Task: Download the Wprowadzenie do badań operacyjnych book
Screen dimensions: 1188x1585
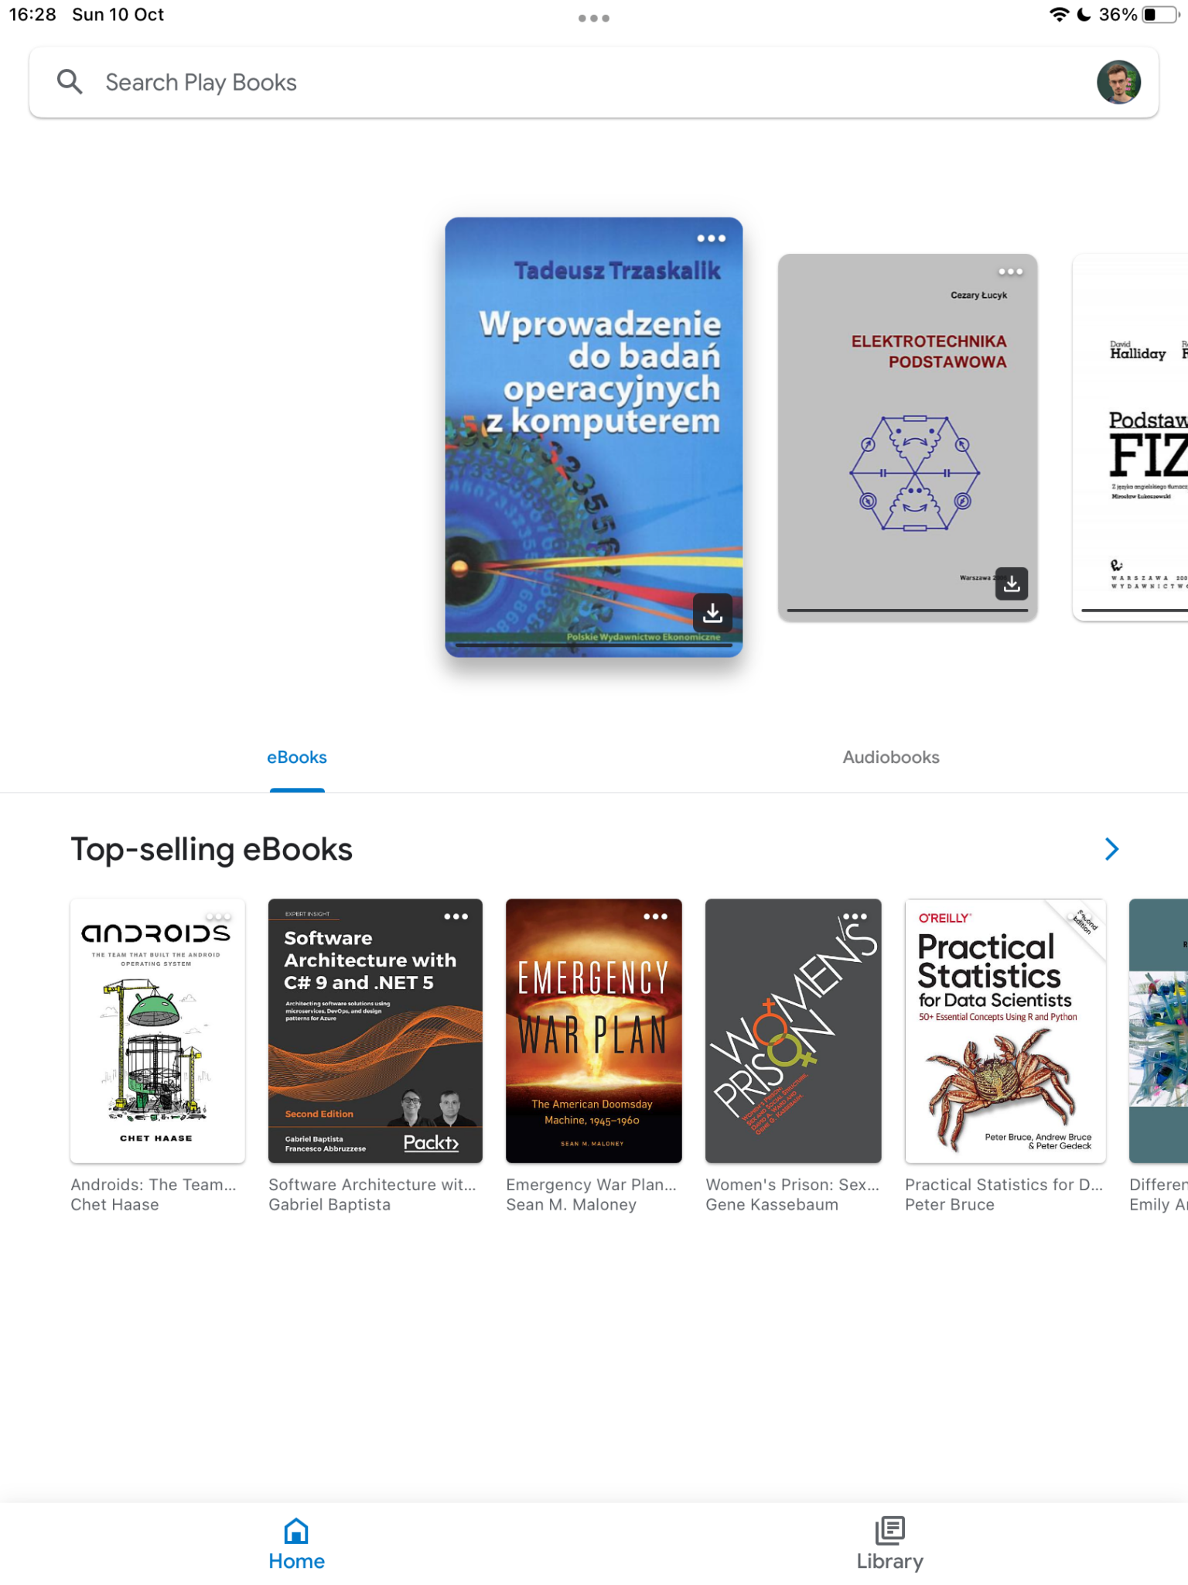Action: (x=712, y=612)
